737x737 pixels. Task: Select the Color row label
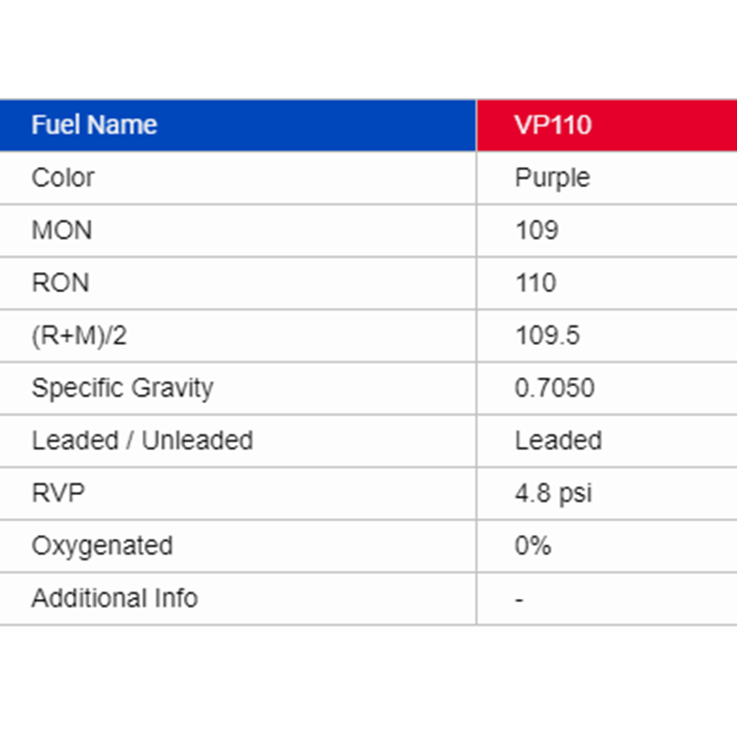click(63, 178)
